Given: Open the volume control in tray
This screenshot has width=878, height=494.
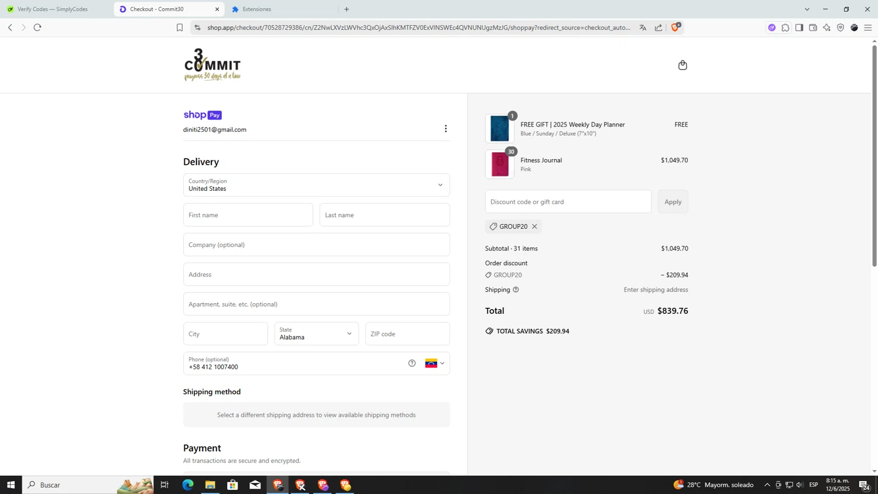Looking at the screenshot, I should pos(800,485).
